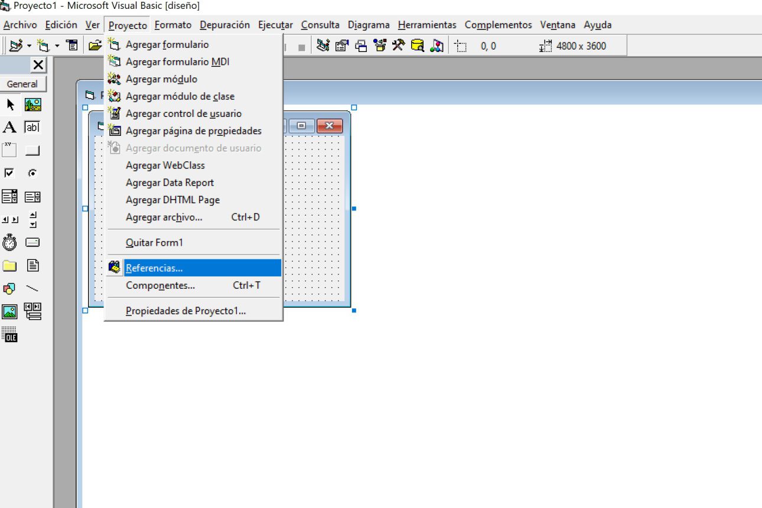Choose Agregar módulo de clase

pos(193,96)
